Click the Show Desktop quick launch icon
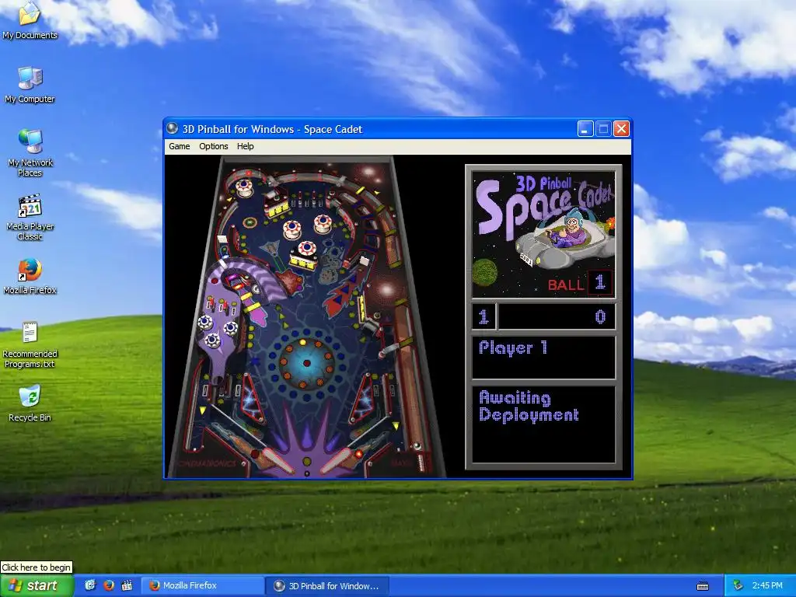 point(90,585)
